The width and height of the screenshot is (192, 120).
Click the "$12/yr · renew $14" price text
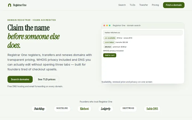(125, 38)
